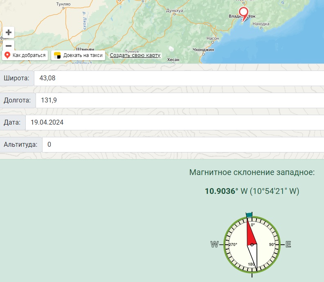Click the Магнитное склонение западное heading
Viewport: 324px width, 282px height.
pos(252,172)
